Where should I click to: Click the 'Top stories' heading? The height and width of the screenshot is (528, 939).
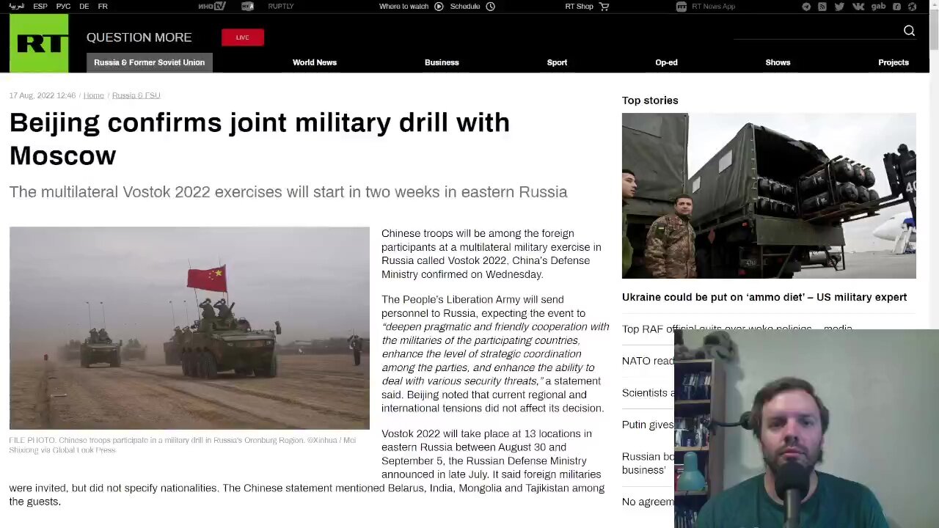pos(650,100)
